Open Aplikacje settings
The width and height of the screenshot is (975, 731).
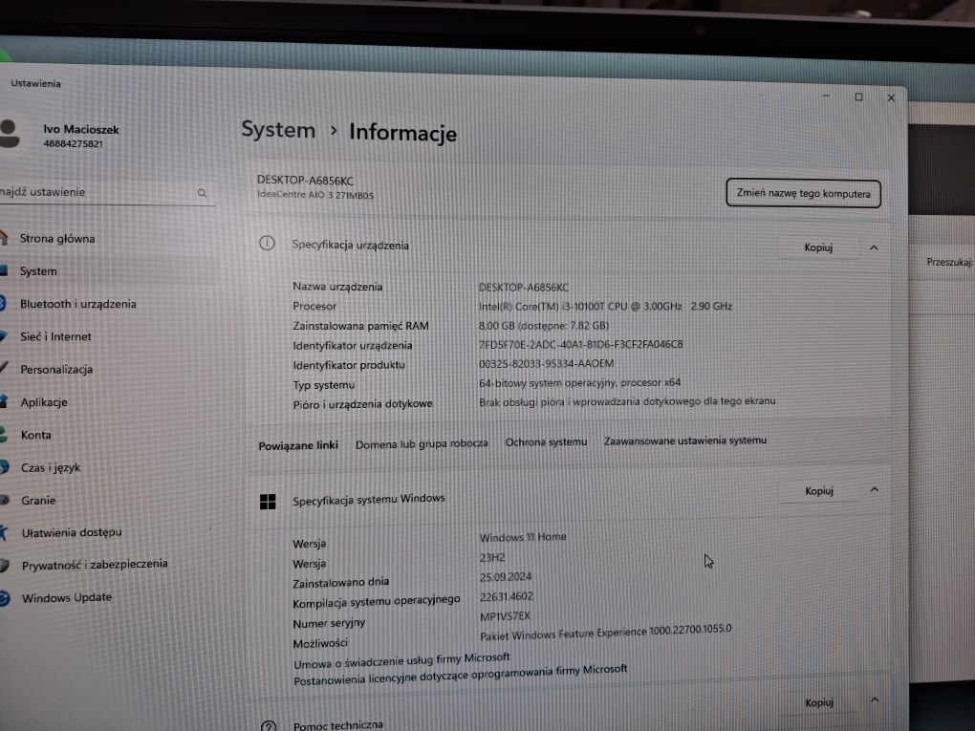(x=44, y=402)
